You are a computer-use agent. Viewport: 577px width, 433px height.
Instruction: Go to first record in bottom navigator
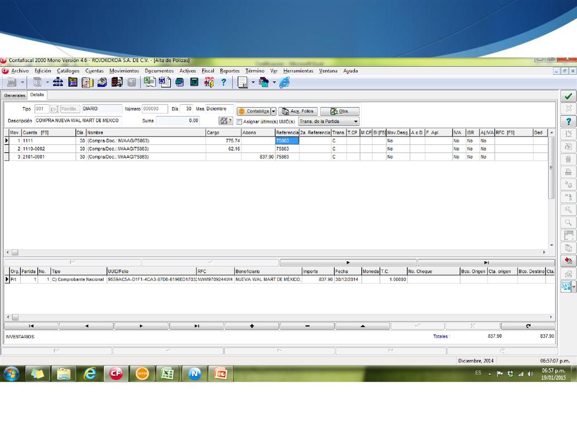[x=32, y=326]
